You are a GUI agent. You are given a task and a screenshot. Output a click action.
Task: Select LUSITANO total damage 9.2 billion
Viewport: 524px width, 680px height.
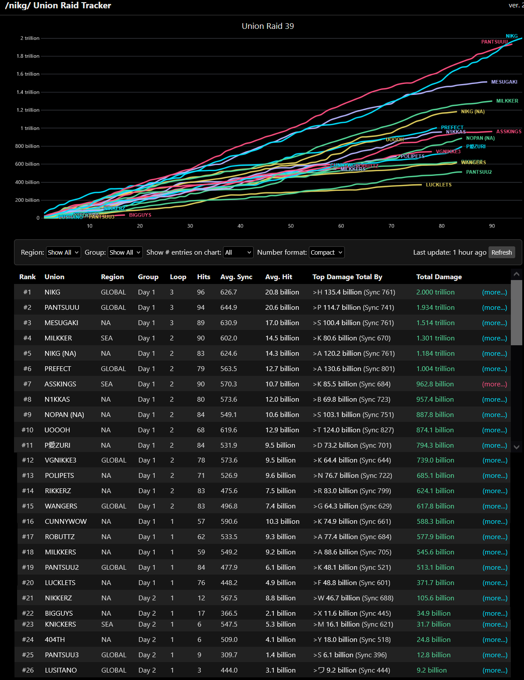click(432, 670)
